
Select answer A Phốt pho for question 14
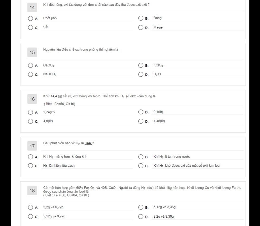(30, 18)
